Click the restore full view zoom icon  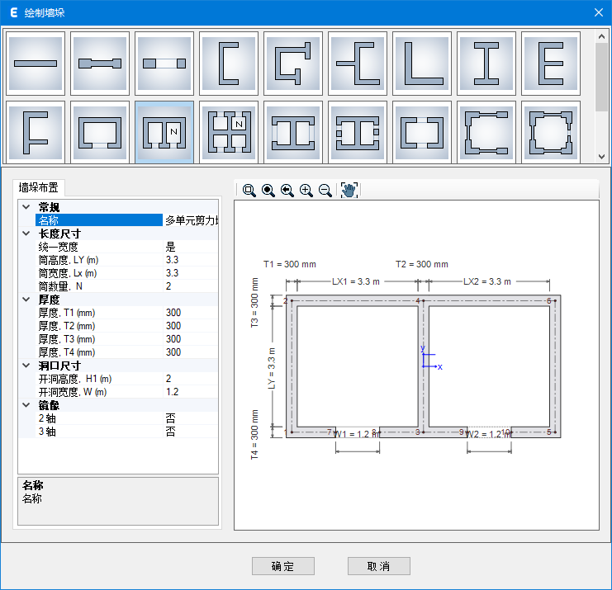tap(268, 190)
